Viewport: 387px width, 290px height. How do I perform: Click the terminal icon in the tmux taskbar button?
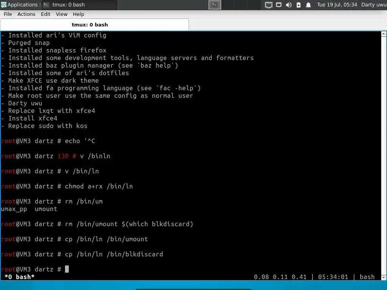(x=46, y=5)
